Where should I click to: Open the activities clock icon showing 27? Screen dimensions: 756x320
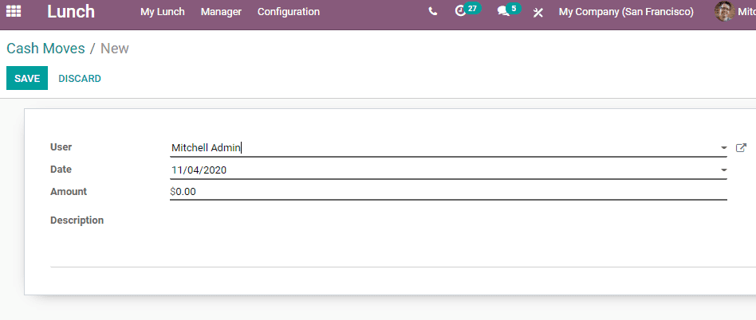(461, 12)
